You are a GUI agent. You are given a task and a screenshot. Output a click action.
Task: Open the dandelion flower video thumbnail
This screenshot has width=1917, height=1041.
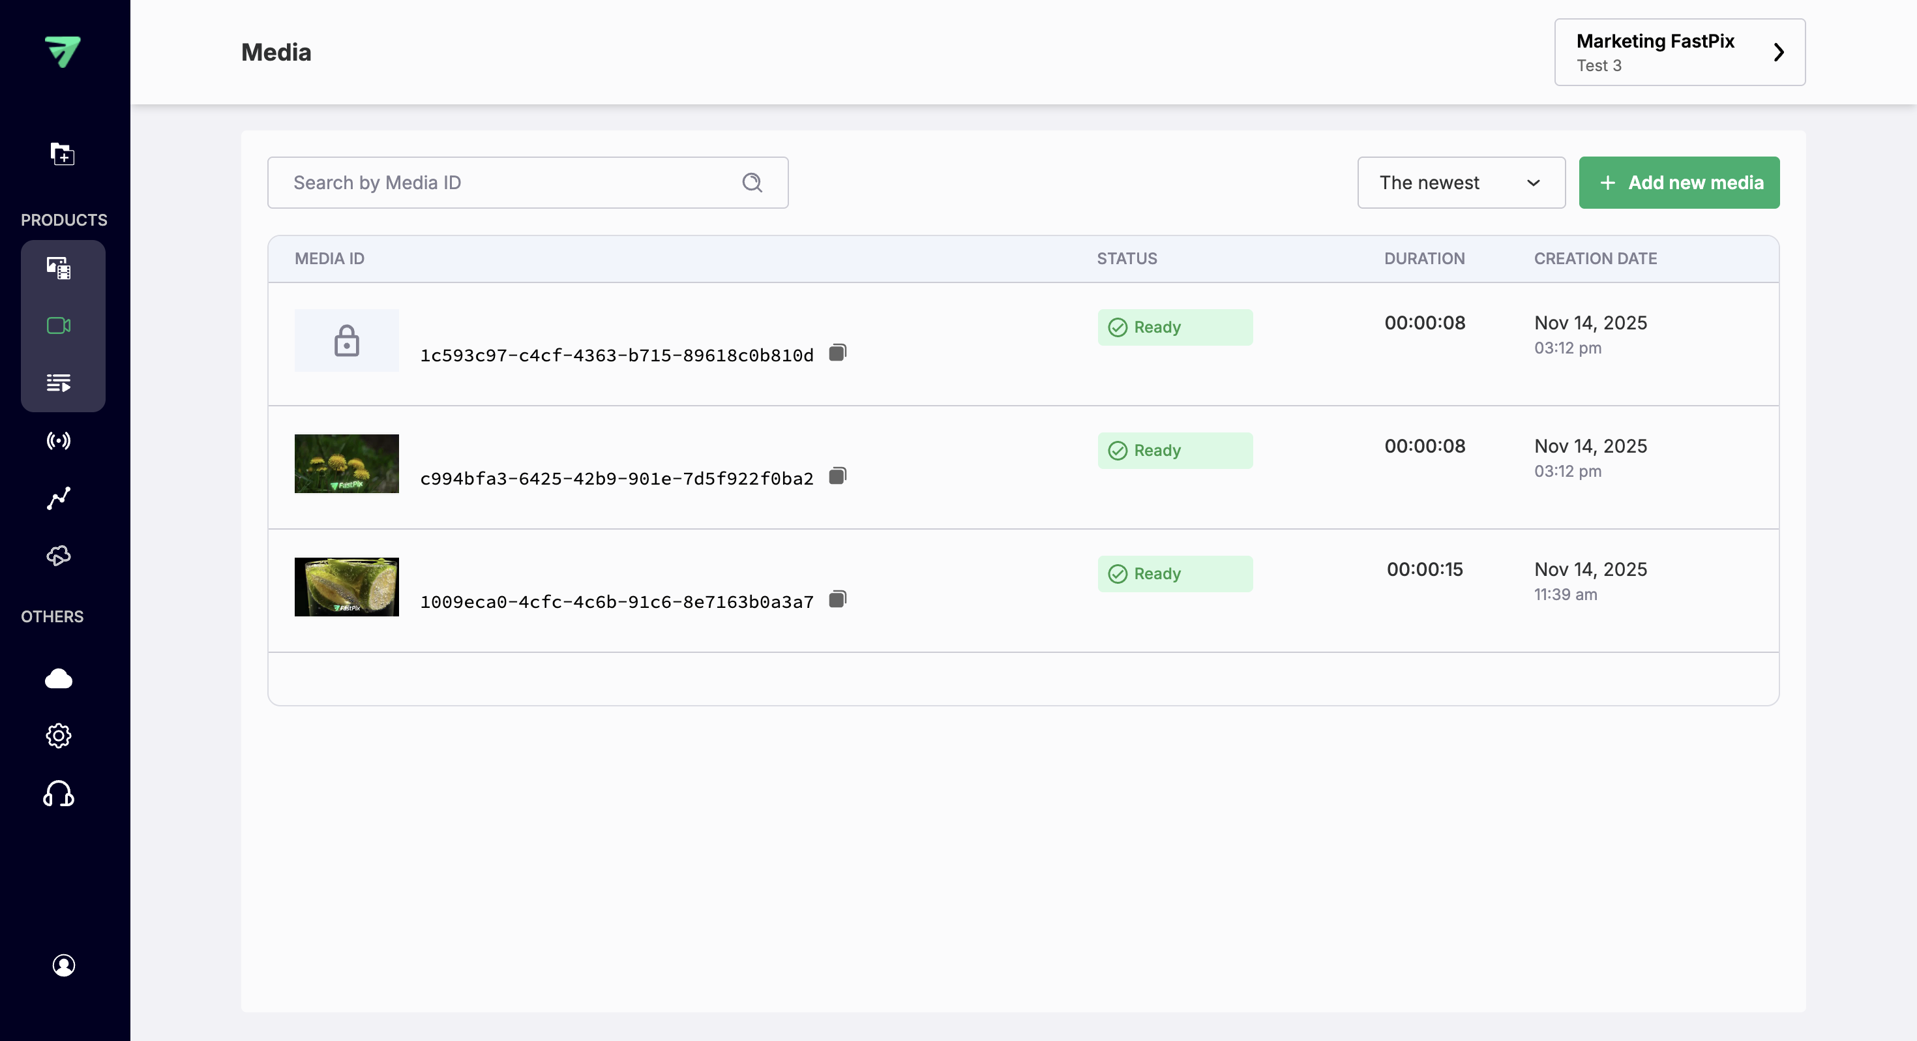pyautogui.click(x=347, y=463)
